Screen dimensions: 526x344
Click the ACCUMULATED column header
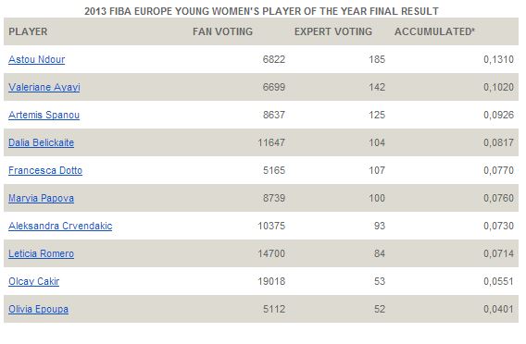coord(434,31)
